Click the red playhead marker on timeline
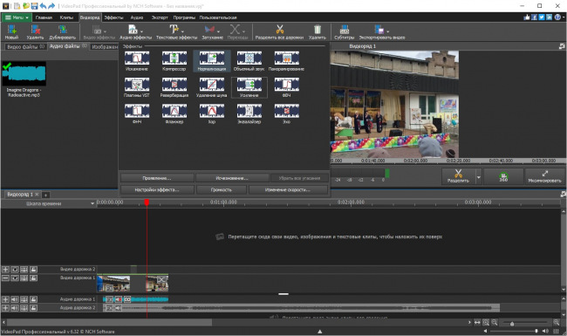 (x=147, y=202)
